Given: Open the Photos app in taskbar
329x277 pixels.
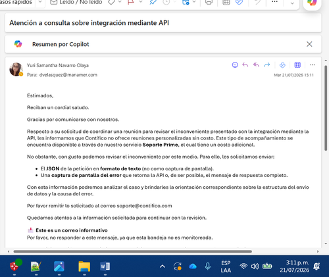Looking at the screenshot, I should [x=59, y=266].
